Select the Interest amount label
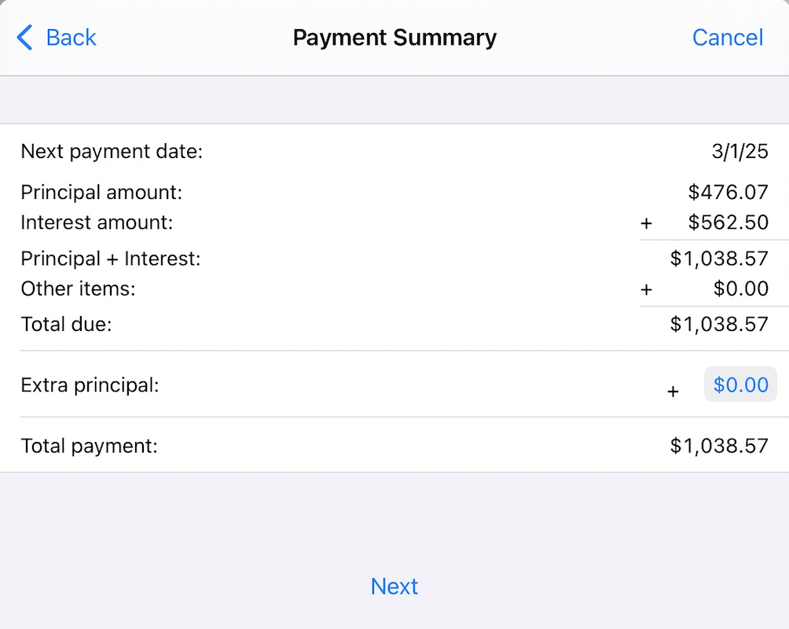Viewport: 789px width, 629px height. point(97,223)
